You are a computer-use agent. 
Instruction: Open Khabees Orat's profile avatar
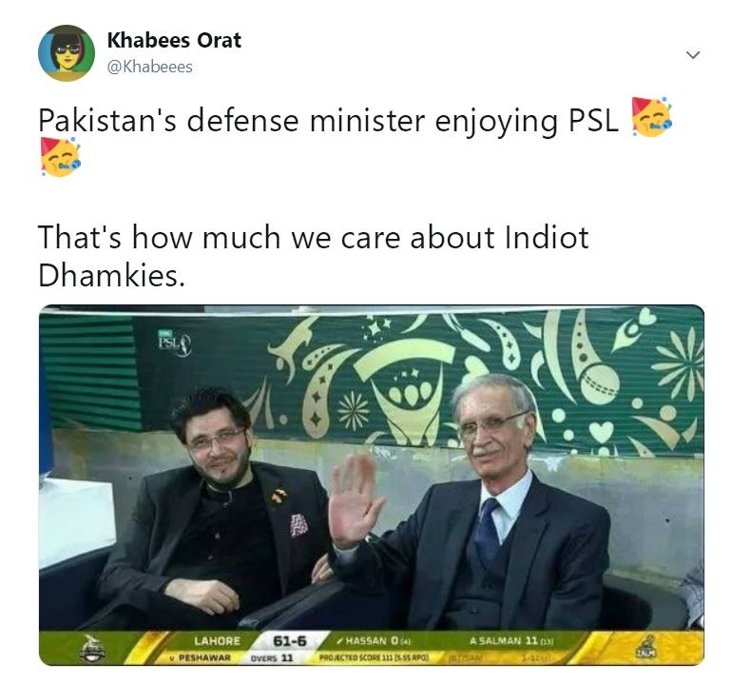coord(67,53)
